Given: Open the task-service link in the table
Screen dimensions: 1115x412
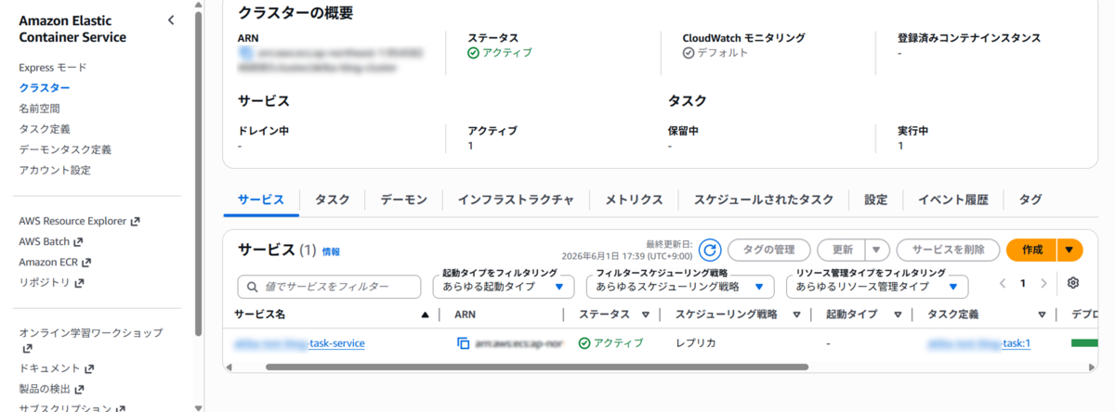Looking at the screenshot, I should tap(299, 343).
